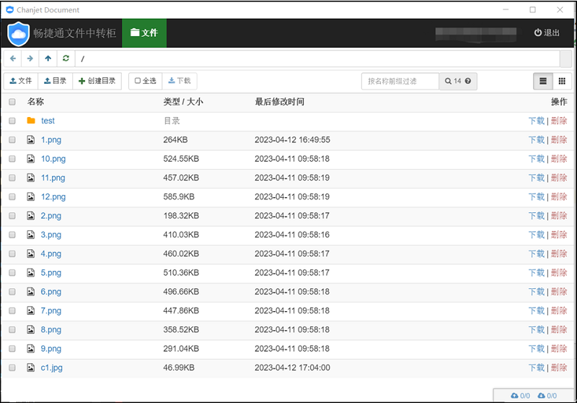
Task: Delete 1.png via its 删除 link
Action: click(x=559, y=140)
